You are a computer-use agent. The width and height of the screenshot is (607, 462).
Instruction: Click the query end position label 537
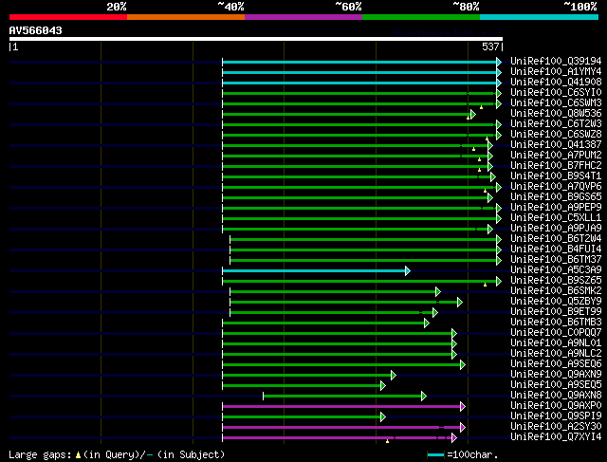coord(490,46)
